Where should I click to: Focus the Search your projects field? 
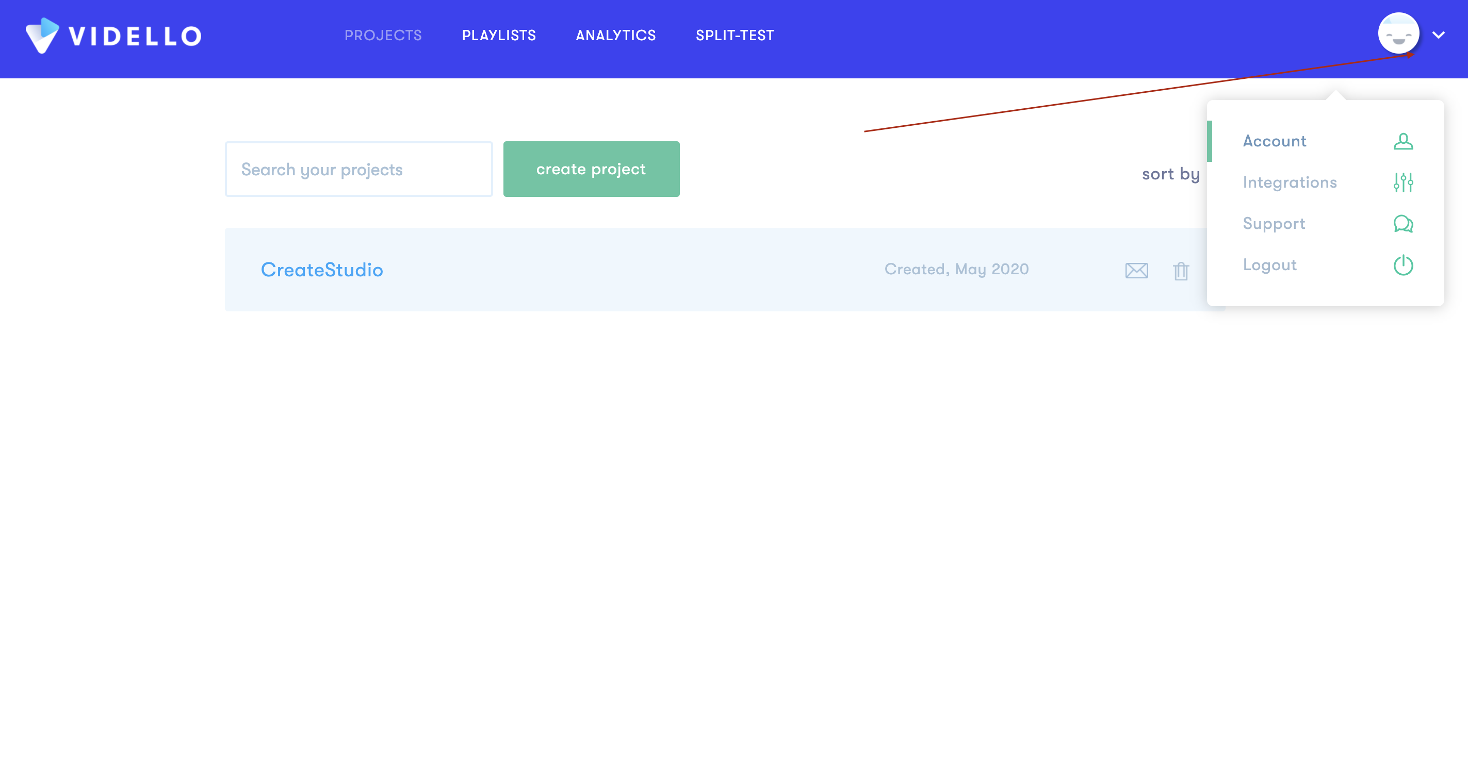click(358, 169)
